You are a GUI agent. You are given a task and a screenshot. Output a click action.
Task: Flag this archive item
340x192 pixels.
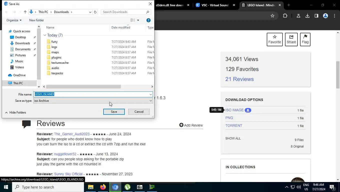click(305, 39)
